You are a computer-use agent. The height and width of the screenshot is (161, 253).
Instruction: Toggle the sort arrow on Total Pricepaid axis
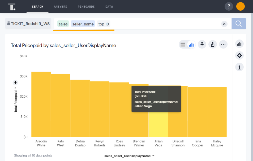[15, 82]
